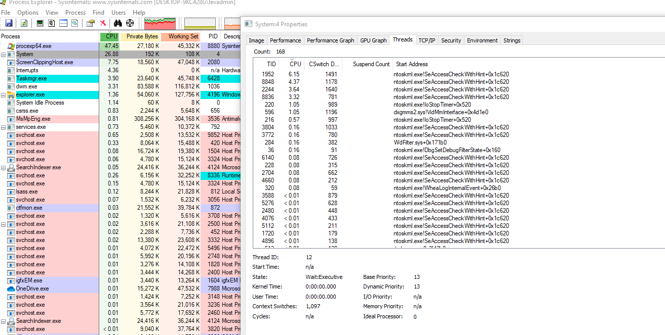
Task: Click the Taskmgr.exe process icon
Action: tap(11, 78)
